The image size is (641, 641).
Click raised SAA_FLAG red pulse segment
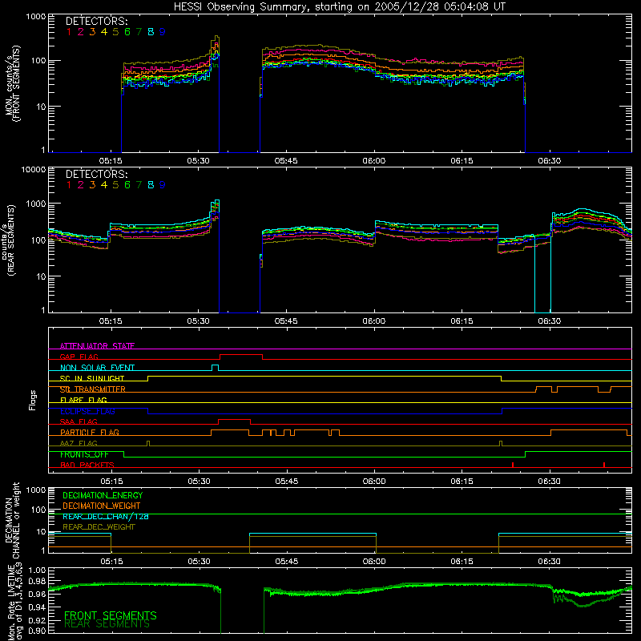coord(234,420)
